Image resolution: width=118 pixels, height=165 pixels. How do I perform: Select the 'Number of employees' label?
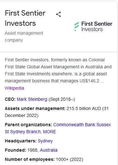click(29, 159)
